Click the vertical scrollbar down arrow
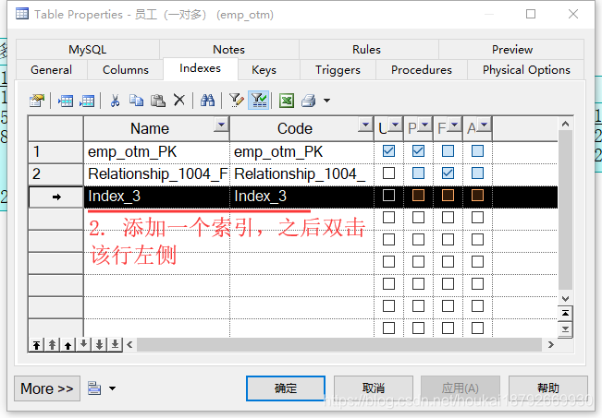 565,298
